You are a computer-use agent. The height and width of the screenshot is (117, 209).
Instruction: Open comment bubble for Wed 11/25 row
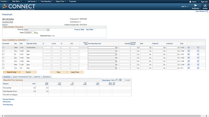3,47
